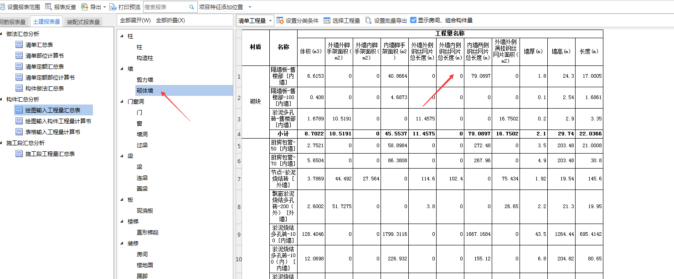Select 过梁 in component tree
This screenshot has height=279, width=674.
(142, 145)
